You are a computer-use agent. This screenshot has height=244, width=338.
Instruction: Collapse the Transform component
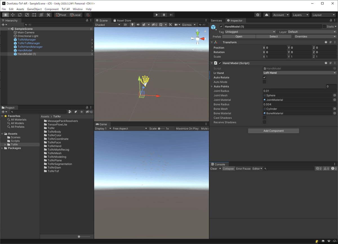tap(212, 42)
